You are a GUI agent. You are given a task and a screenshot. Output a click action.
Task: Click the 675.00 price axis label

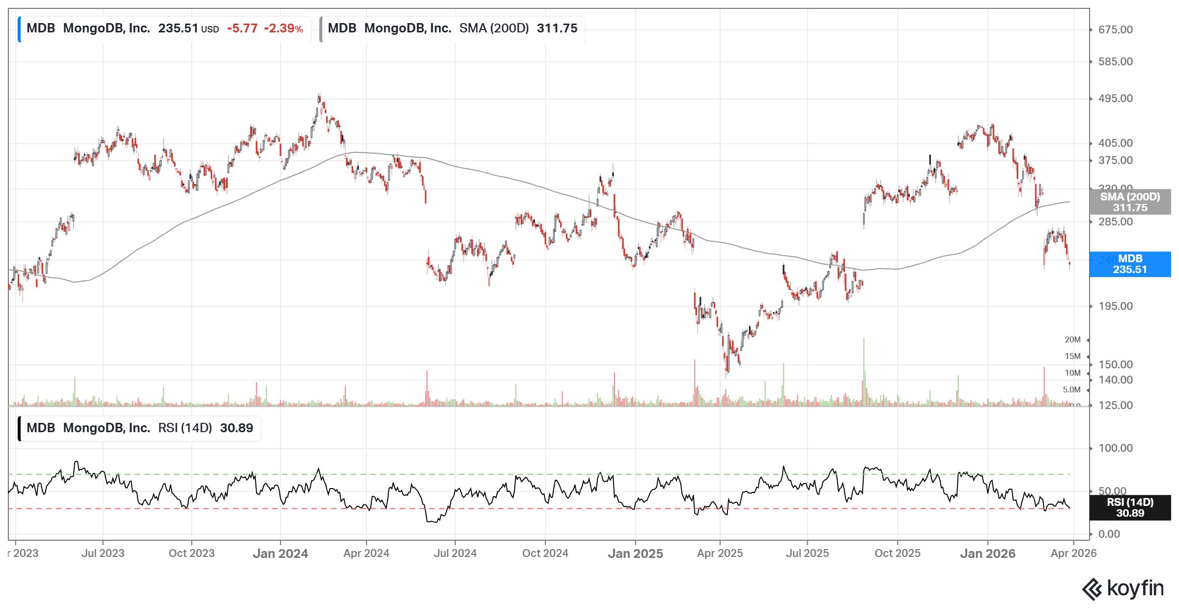(x=1115, y=30)
